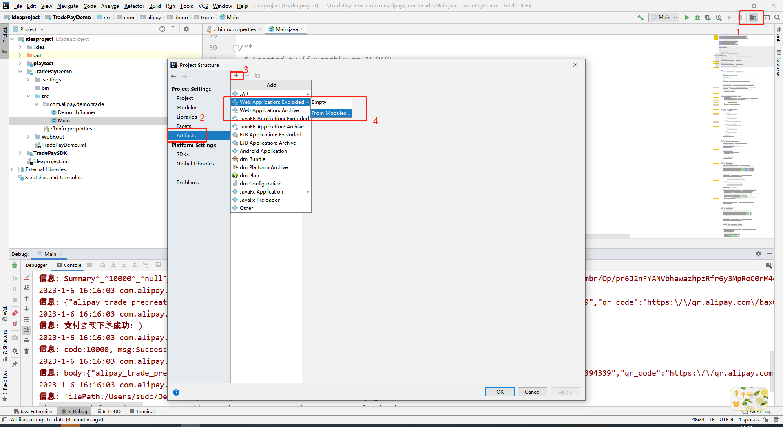Select DemoHbRunner class in project tree
783x427 pixels.
click(x=77, y=112)
